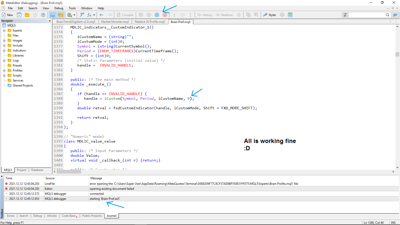Open Shared Projects folder
Viewport: 400px width, 225px height.
coord(23,85)
